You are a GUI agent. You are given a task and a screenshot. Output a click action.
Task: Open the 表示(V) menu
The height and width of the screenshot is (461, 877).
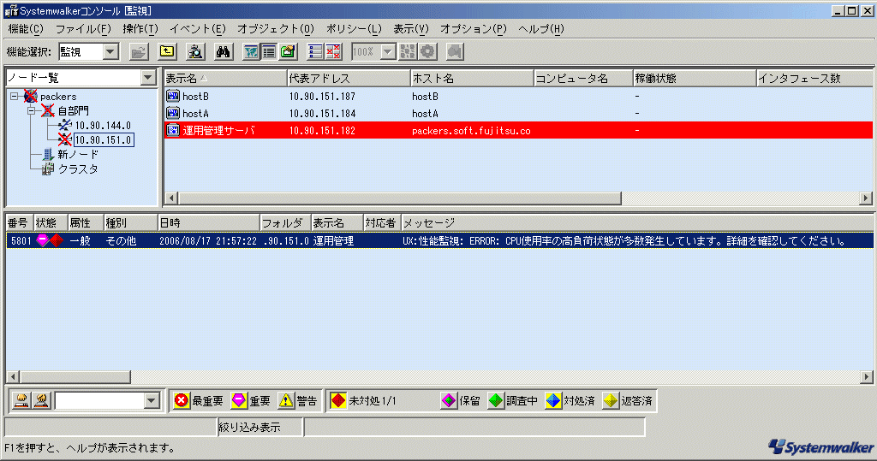(410, 28)
